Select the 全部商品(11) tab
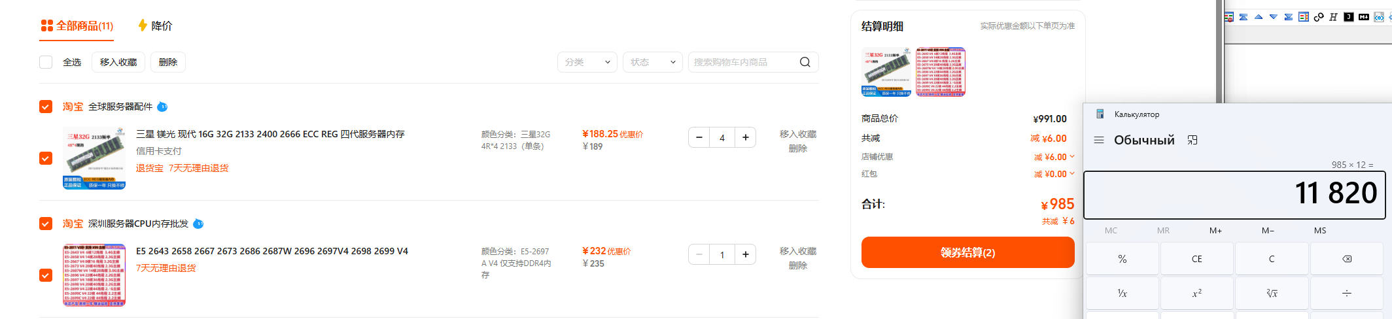 click(x=77, y=25)
